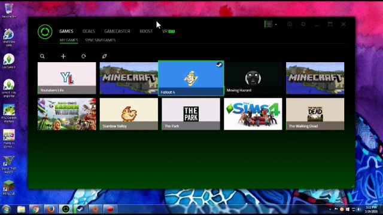Select the Youtubers Life game tile
The height and width of the screenshot is (215, 383).
tap(66, 78)
